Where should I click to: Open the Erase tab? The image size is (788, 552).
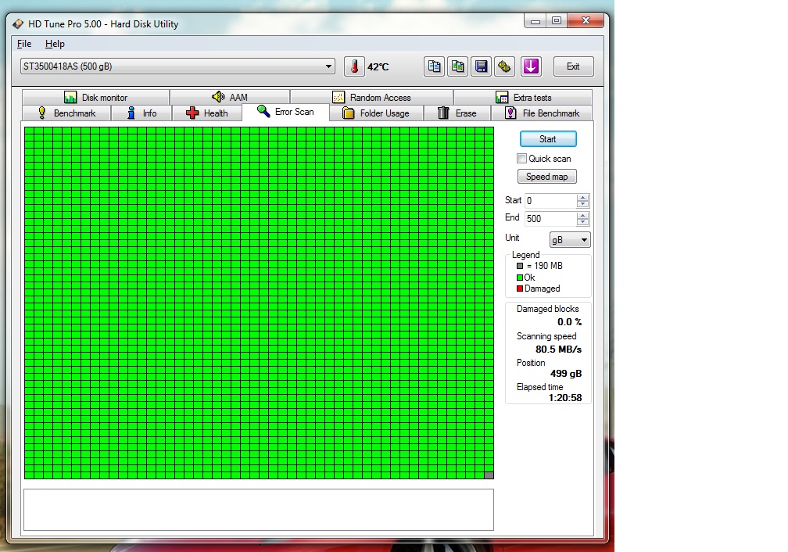(x=457, y=113)
